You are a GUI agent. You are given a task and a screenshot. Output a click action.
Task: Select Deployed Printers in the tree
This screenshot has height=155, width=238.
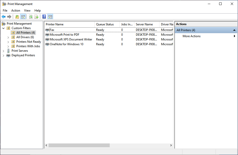(23, 55)
